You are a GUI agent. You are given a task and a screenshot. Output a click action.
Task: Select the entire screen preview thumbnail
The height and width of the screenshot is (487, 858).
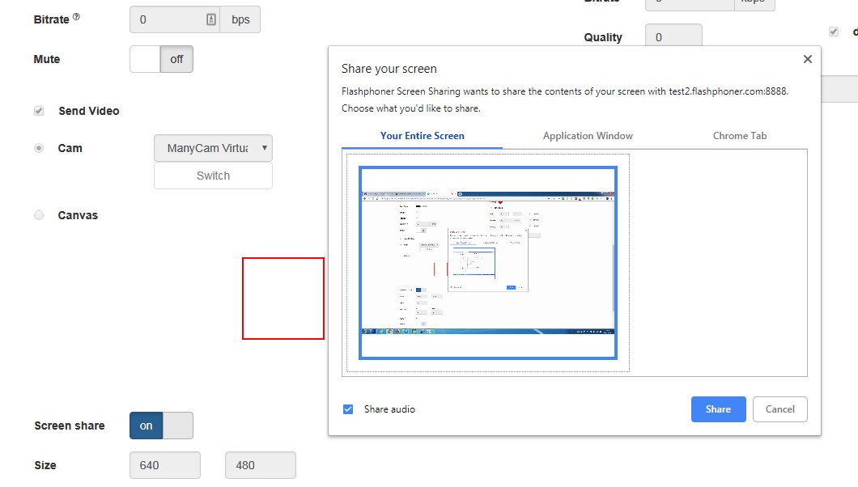(x=487, y=262)
